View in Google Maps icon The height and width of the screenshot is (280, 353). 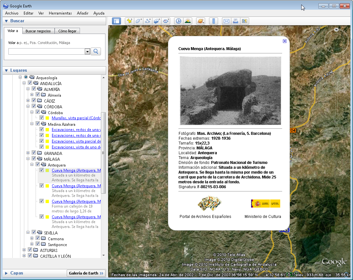pos(245,21)
